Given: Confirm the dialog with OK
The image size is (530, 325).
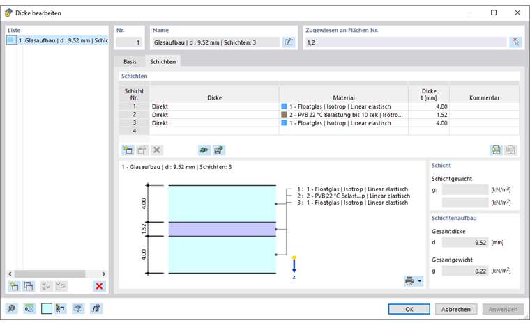Looking at the screenshot, I should [x=409, y=309].
